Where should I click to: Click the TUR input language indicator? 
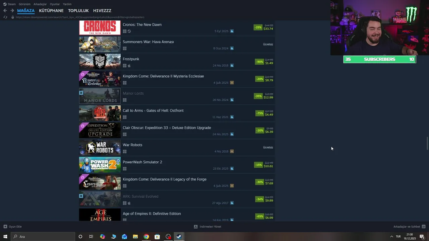point(398,237)
